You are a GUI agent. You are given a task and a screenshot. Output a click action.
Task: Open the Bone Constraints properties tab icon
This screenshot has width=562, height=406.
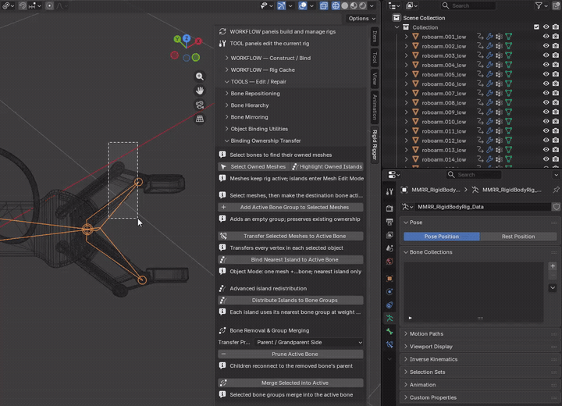[389, 344]
